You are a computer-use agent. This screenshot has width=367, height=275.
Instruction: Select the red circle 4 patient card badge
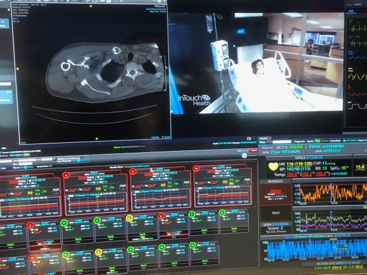[66, 175]
